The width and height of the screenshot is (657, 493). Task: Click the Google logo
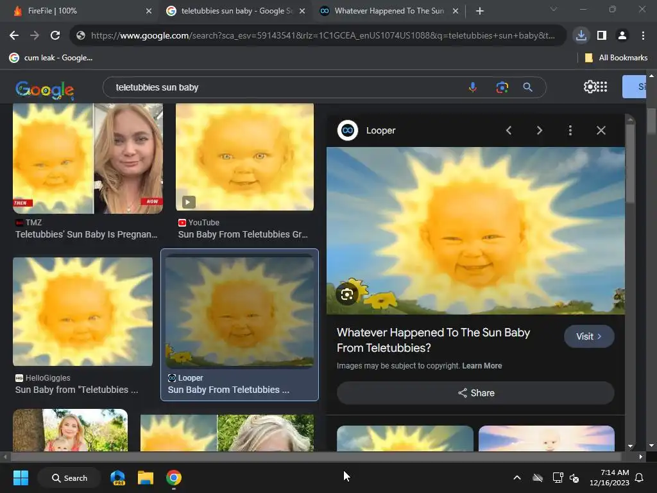[44, 89]
